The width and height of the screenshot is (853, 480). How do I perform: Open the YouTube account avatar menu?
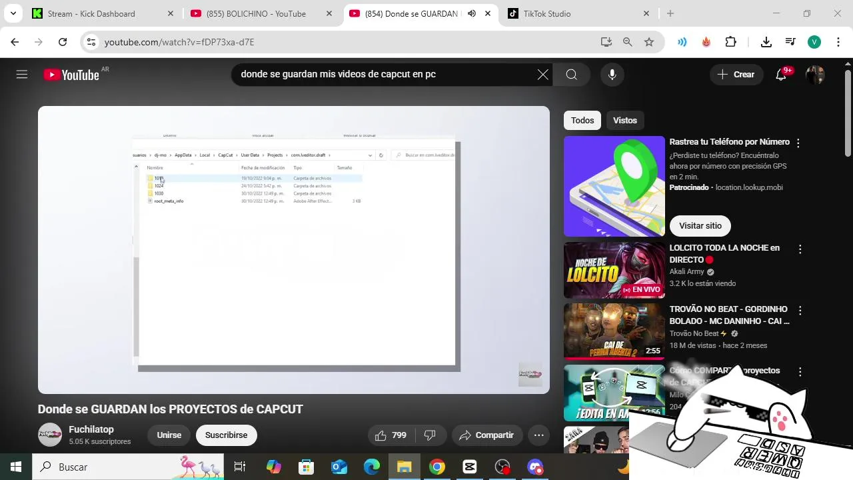815,75
